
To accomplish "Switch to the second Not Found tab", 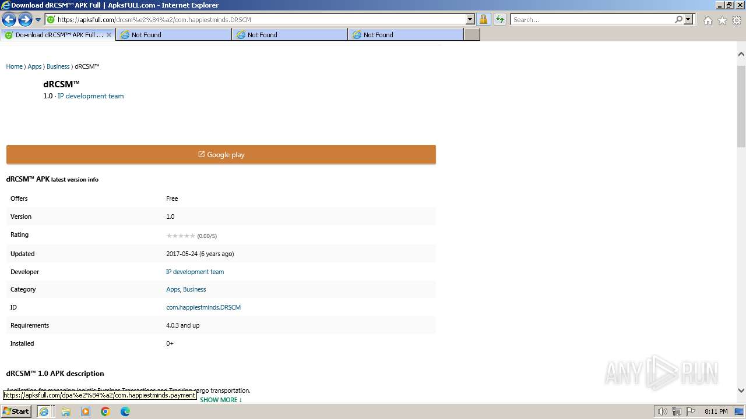I will coord(290,35).
